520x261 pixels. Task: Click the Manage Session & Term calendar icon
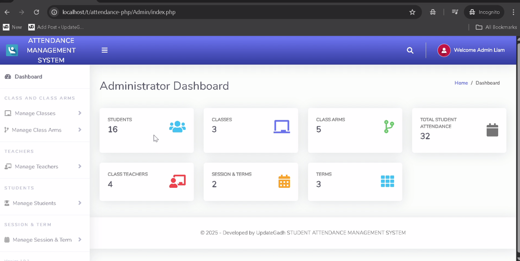[7, 240]
